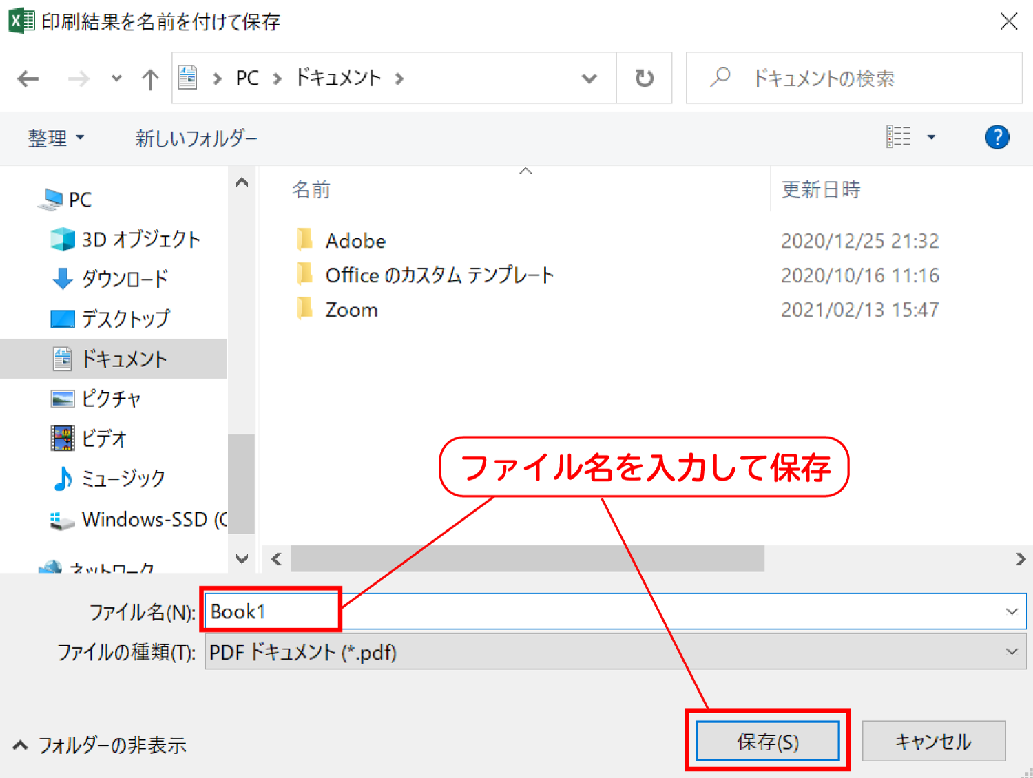
Task: Open the help question mark icon
Action: click(997, 137)
